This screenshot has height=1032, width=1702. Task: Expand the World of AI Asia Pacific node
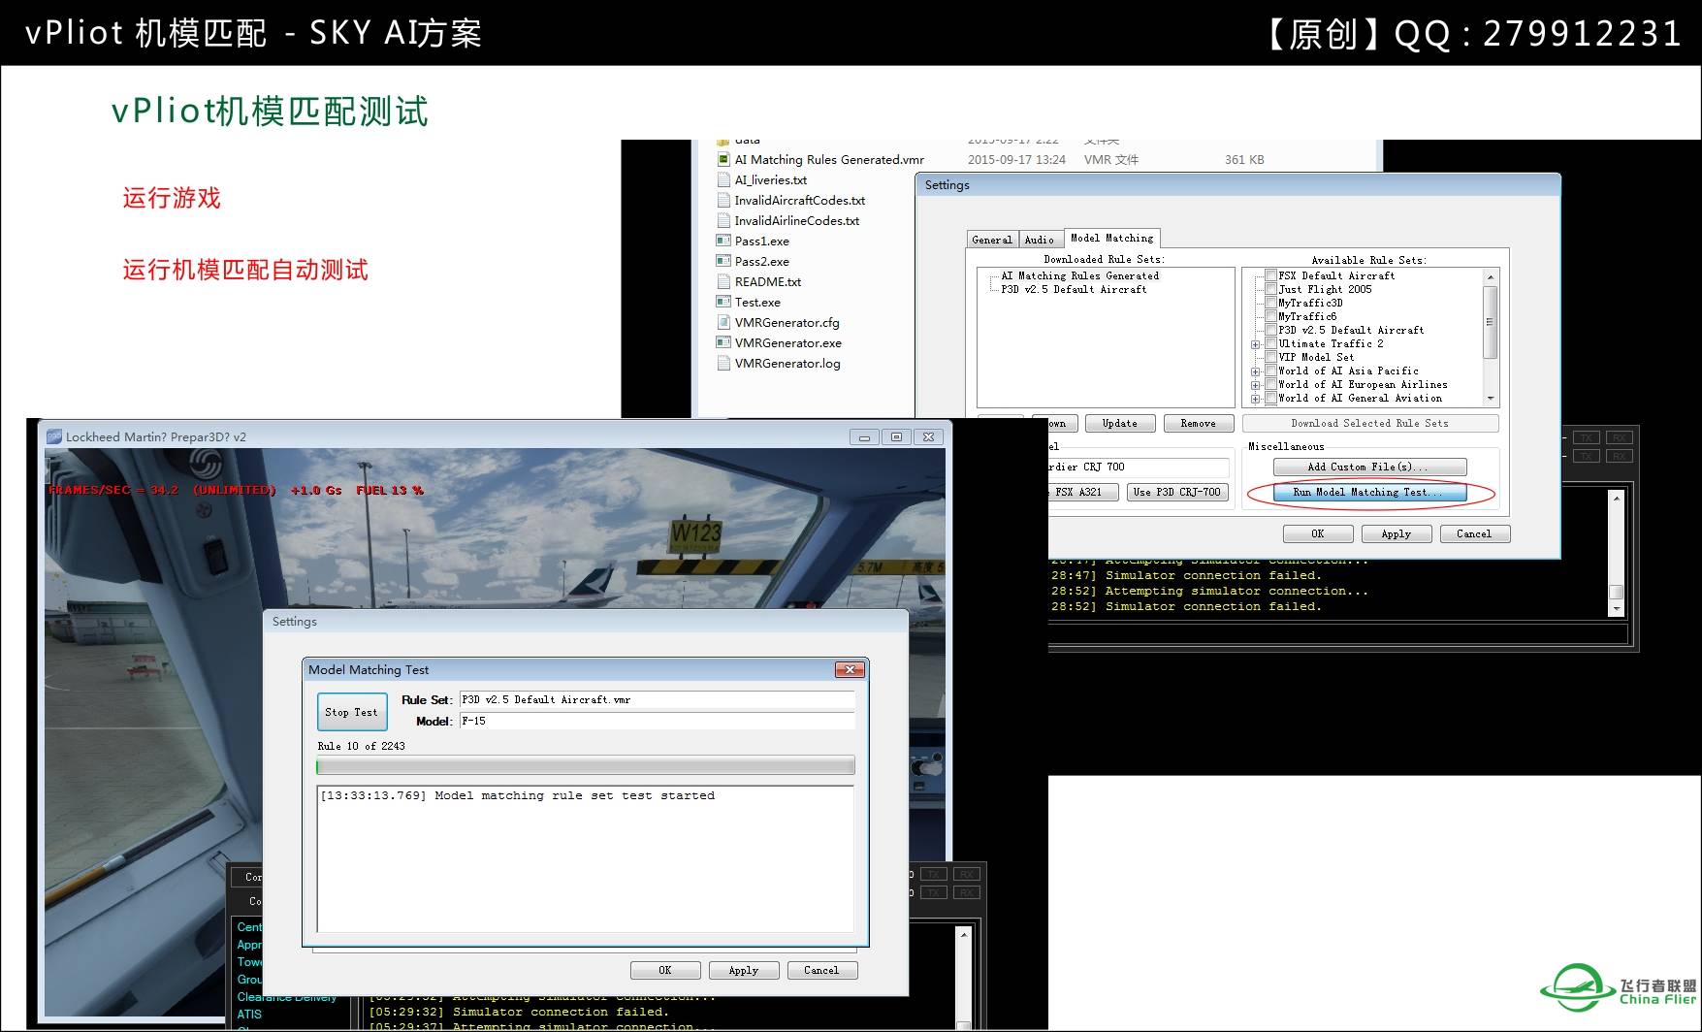(1256, 371)
